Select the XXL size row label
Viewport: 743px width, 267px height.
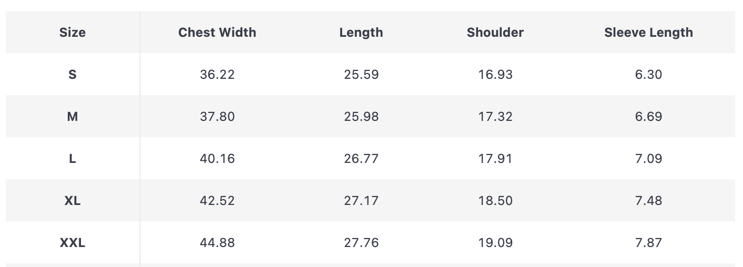(x=73, y=243)
